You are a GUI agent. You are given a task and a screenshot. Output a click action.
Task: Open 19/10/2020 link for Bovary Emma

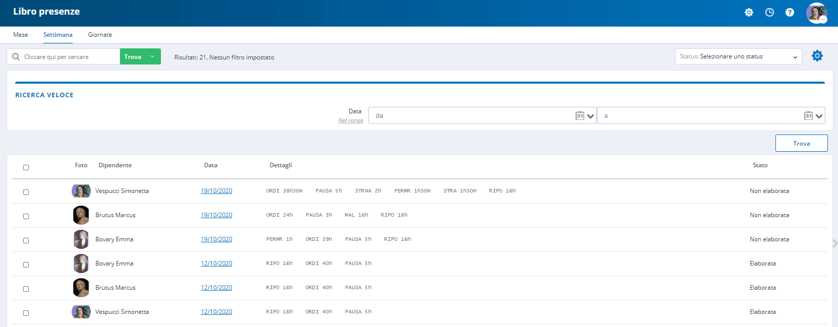point(216,239)
